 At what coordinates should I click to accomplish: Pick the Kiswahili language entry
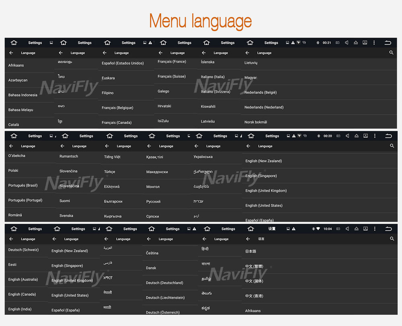(x=208, y=107)
